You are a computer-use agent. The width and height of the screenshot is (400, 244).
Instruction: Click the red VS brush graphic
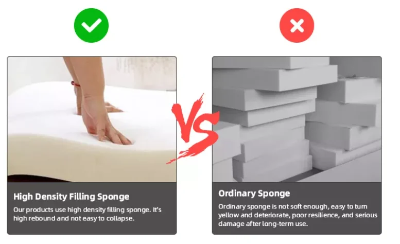pos(194,129)
